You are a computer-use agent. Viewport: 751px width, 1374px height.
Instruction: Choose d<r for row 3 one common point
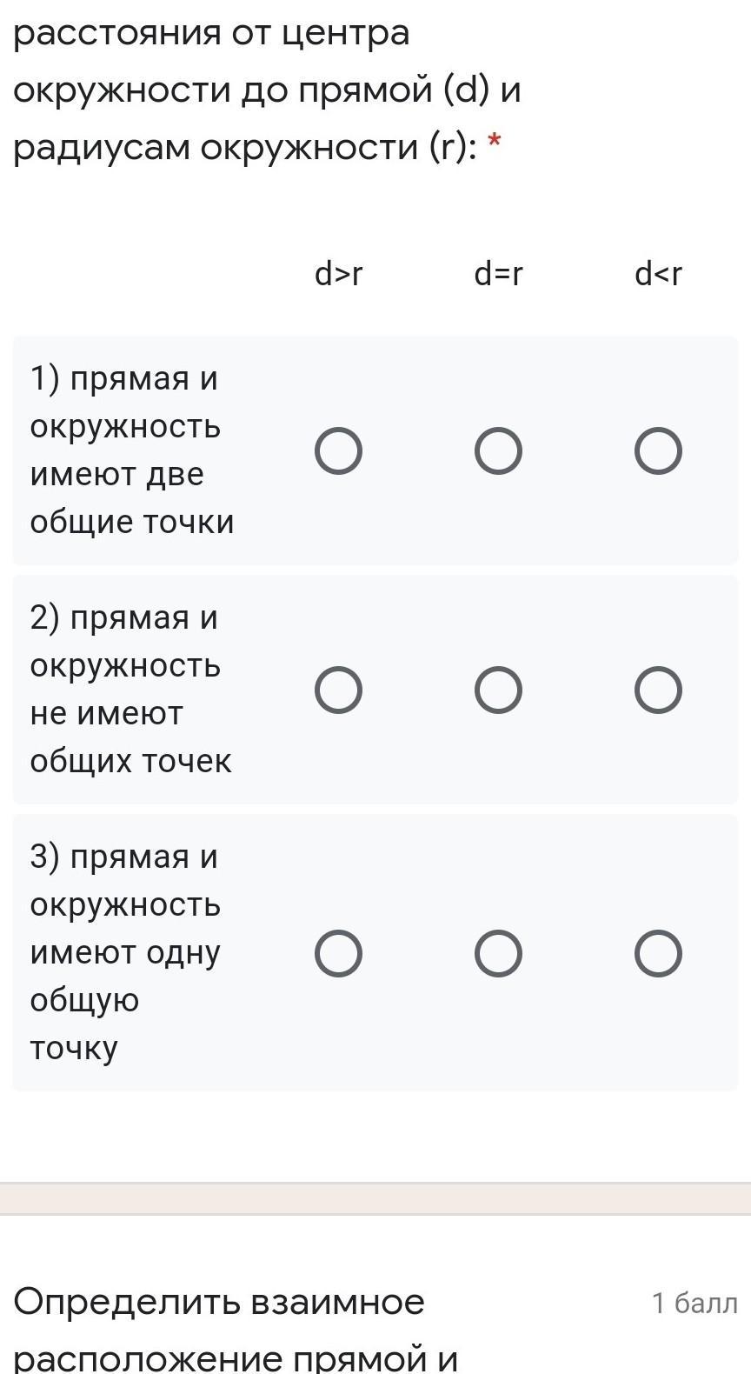[658, 954]
